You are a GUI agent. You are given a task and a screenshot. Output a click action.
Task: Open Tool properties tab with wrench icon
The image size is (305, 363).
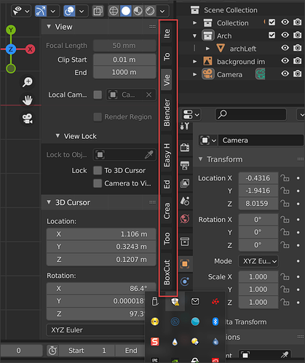185,126
